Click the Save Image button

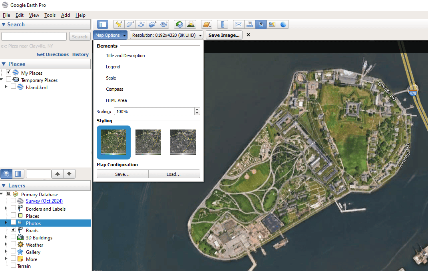(224, 35)
